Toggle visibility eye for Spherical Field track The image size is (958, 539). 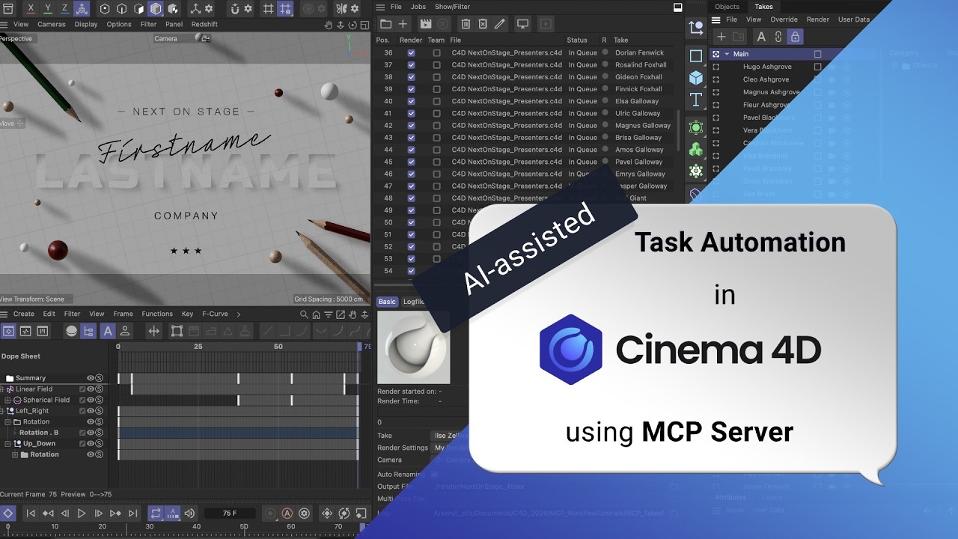(x=91, y=400)
